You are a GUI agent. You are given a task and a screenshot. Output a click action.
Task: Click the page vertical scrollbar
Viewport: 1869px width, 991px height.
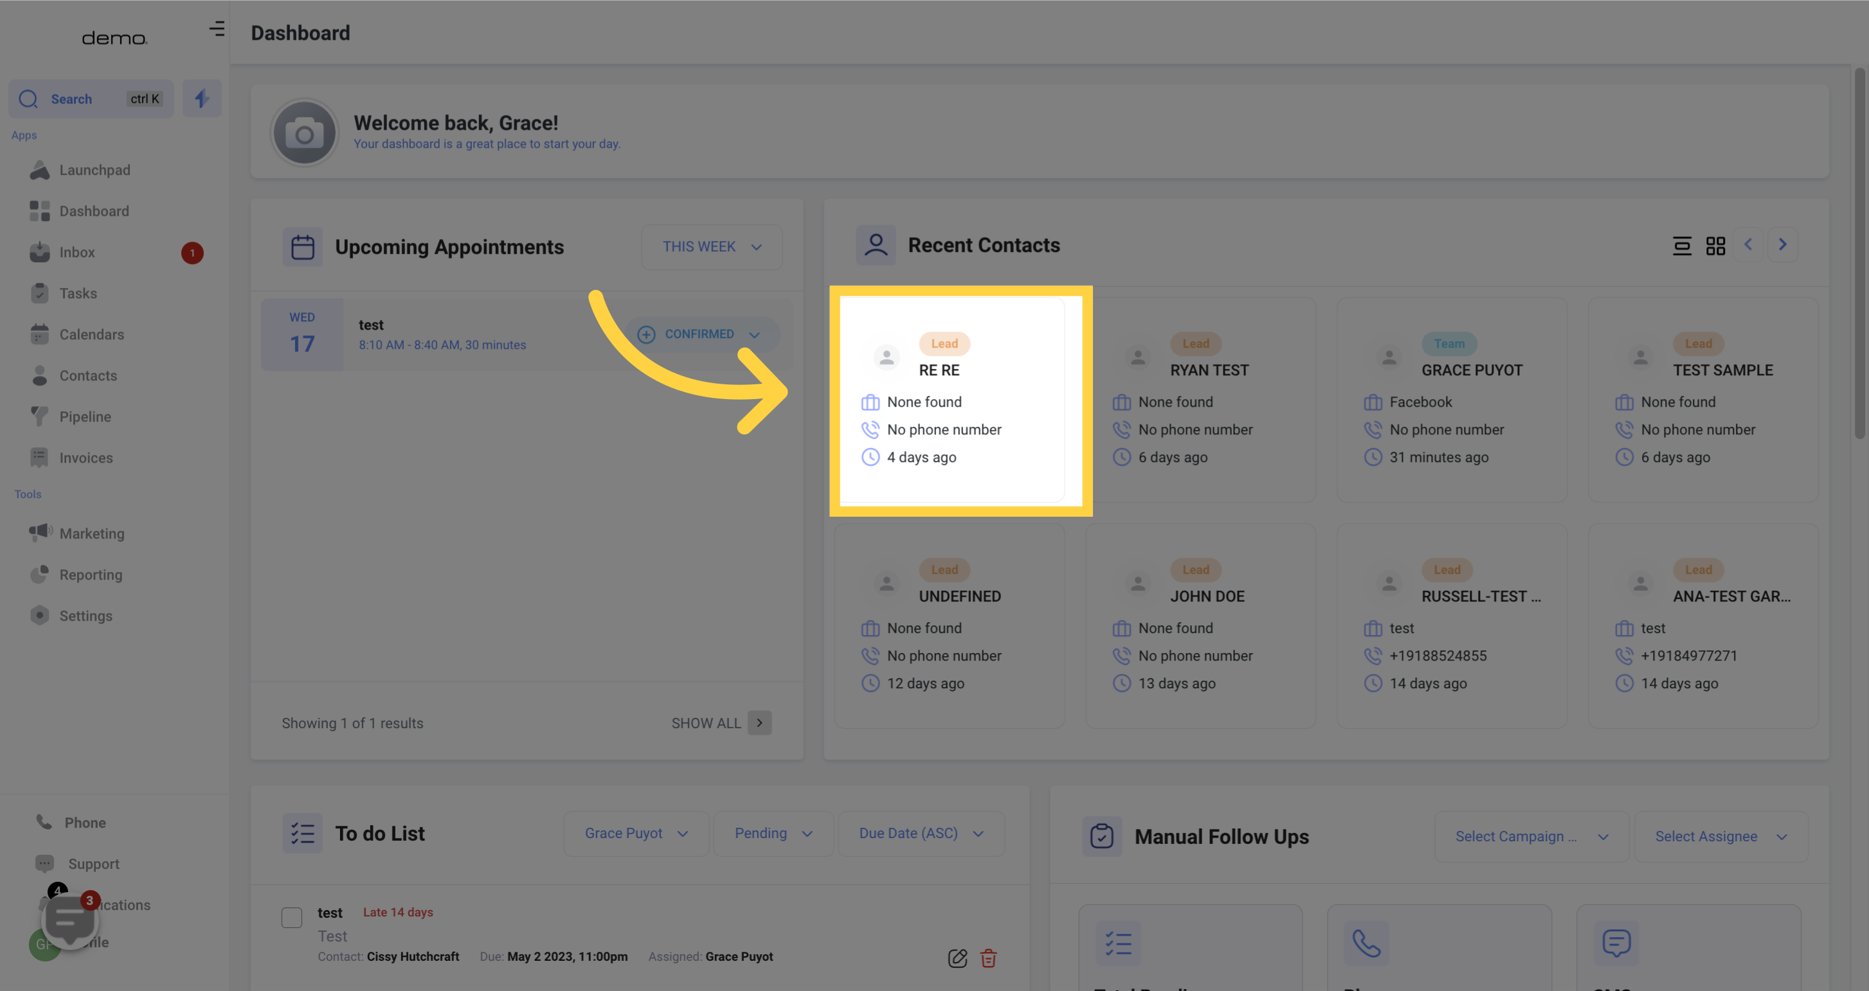pyautogui.click(x=1859, y=254)
